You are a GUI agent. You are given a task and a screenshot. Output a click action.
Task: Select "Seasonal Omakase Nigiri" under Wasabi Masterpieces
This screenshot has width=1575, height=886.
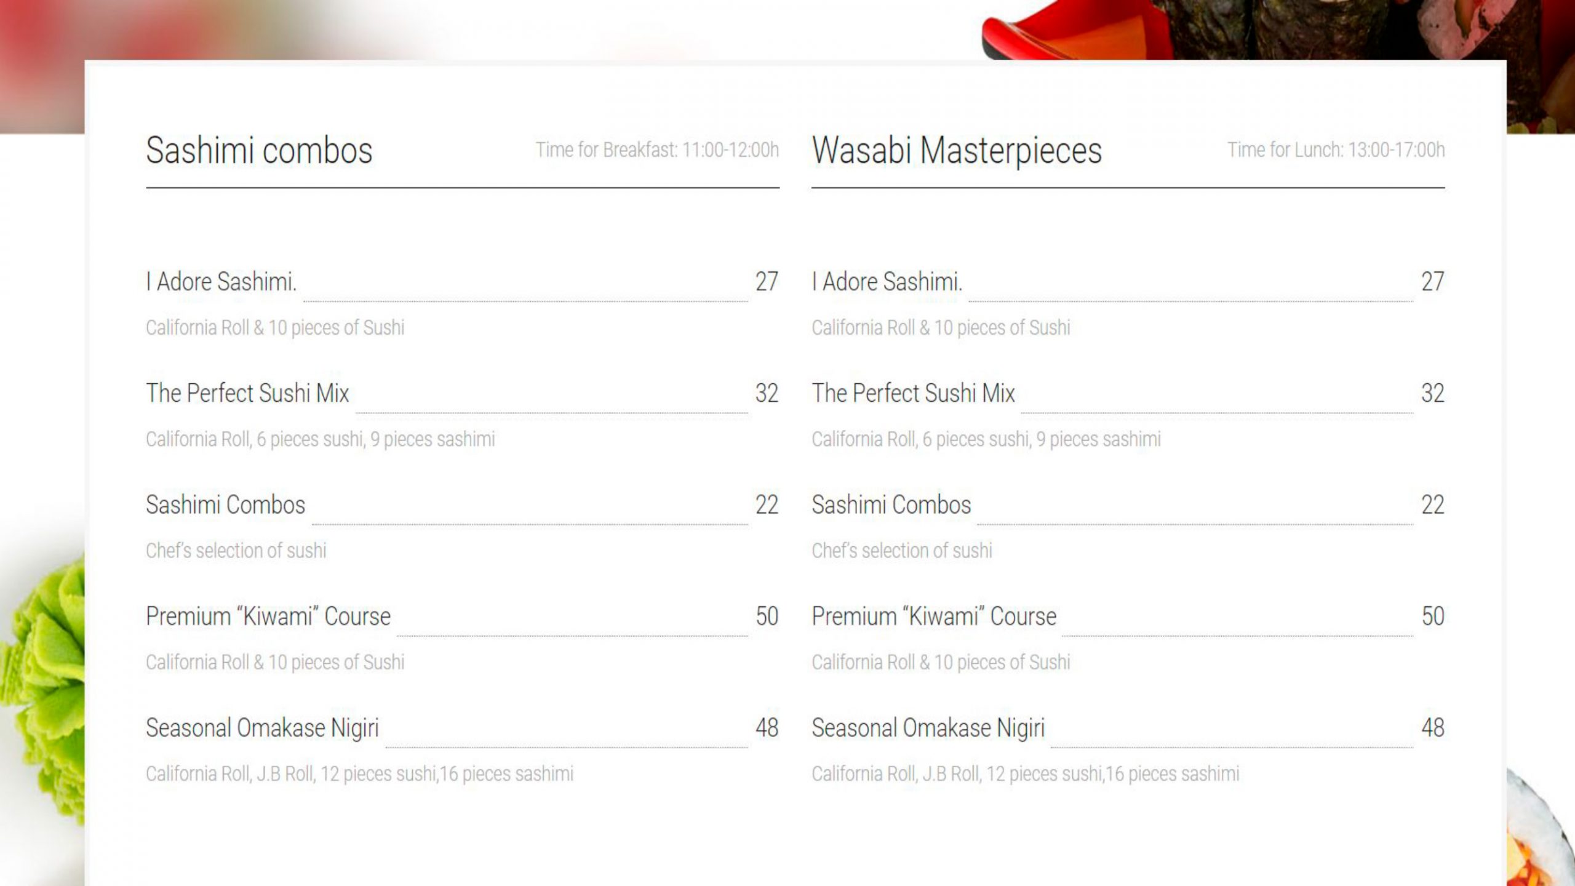(x=928, y=728)
